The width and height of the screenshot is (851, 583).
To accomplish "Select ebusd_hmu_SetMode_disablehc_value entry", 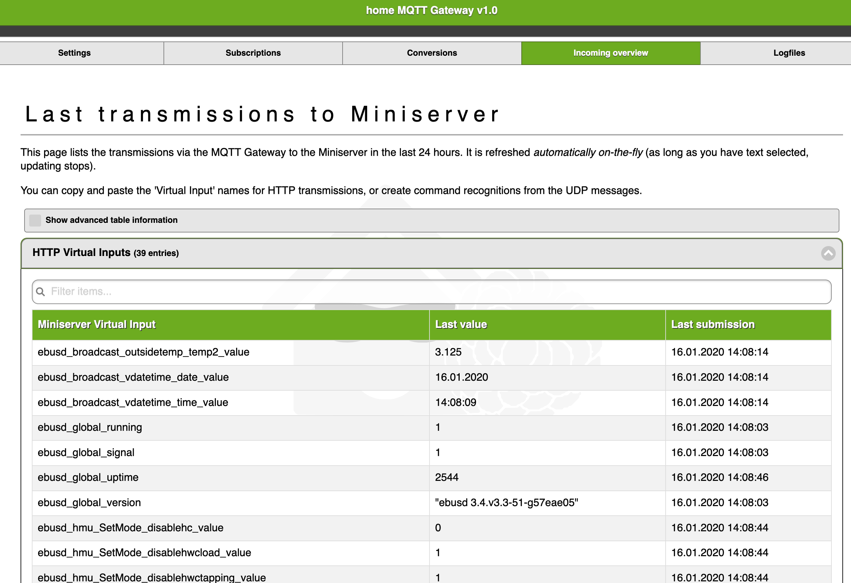I will (x=130, y=528).
